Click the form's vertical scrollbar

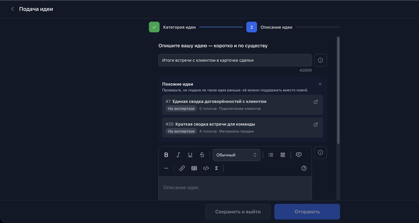[x=338, y=90]
